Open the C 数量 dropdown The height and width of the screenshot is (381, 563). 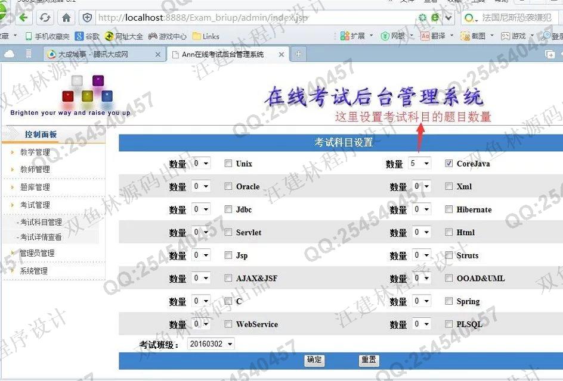[x=201, y=301]
